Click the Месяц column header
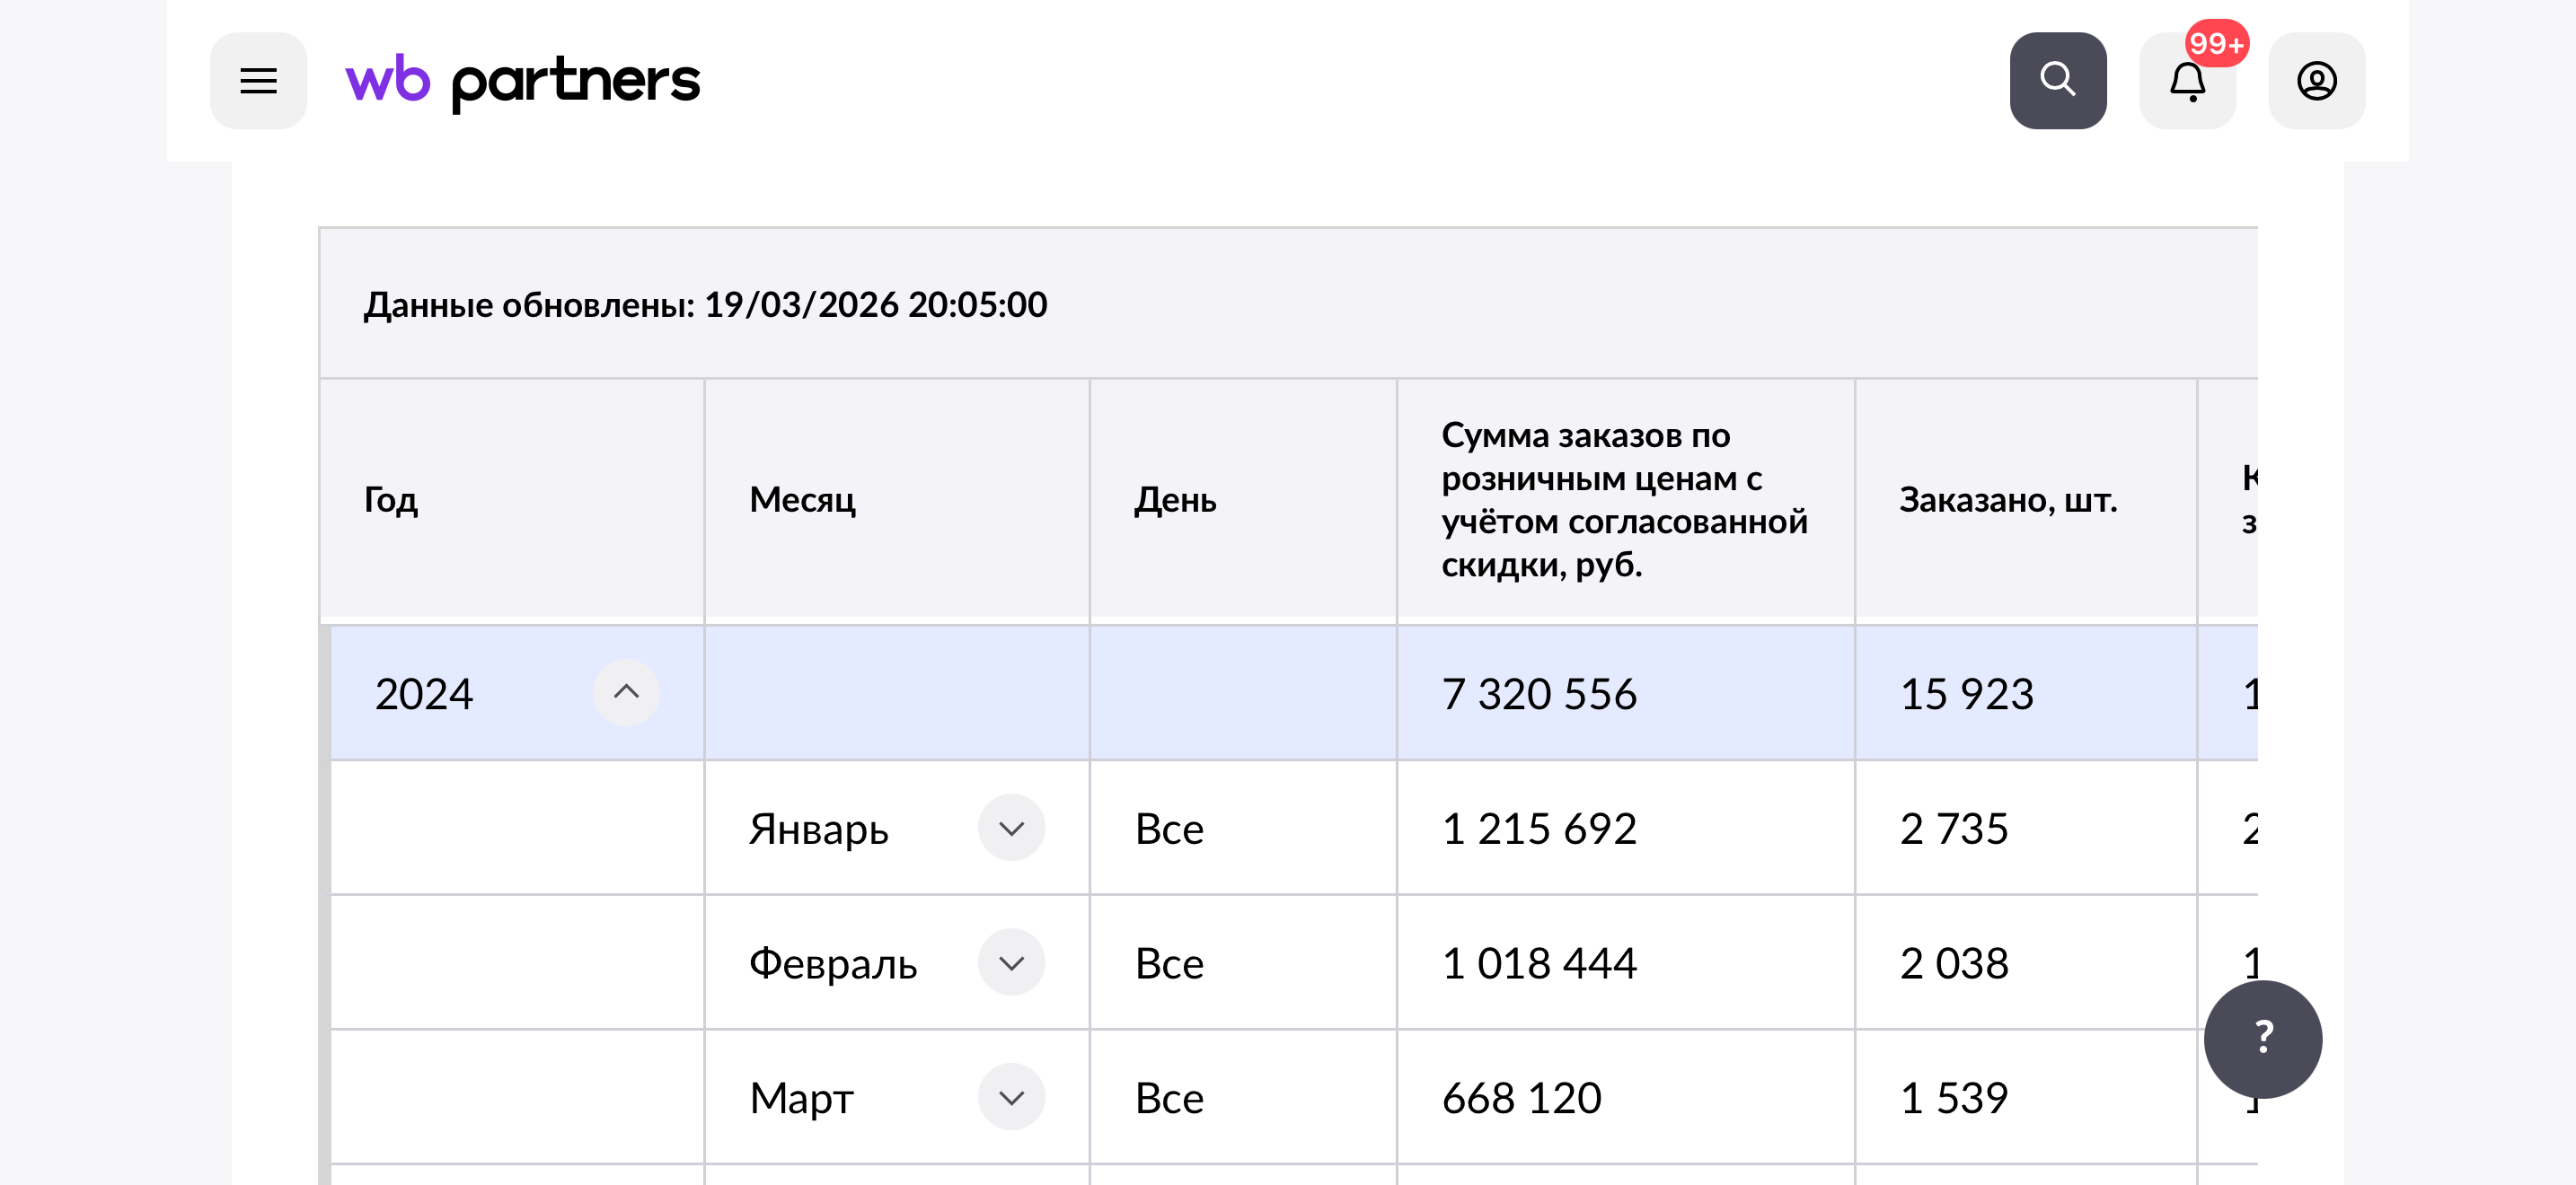Image resolution: width=2576 pixels, height=1185 pixels. click(x=802, y=499)
